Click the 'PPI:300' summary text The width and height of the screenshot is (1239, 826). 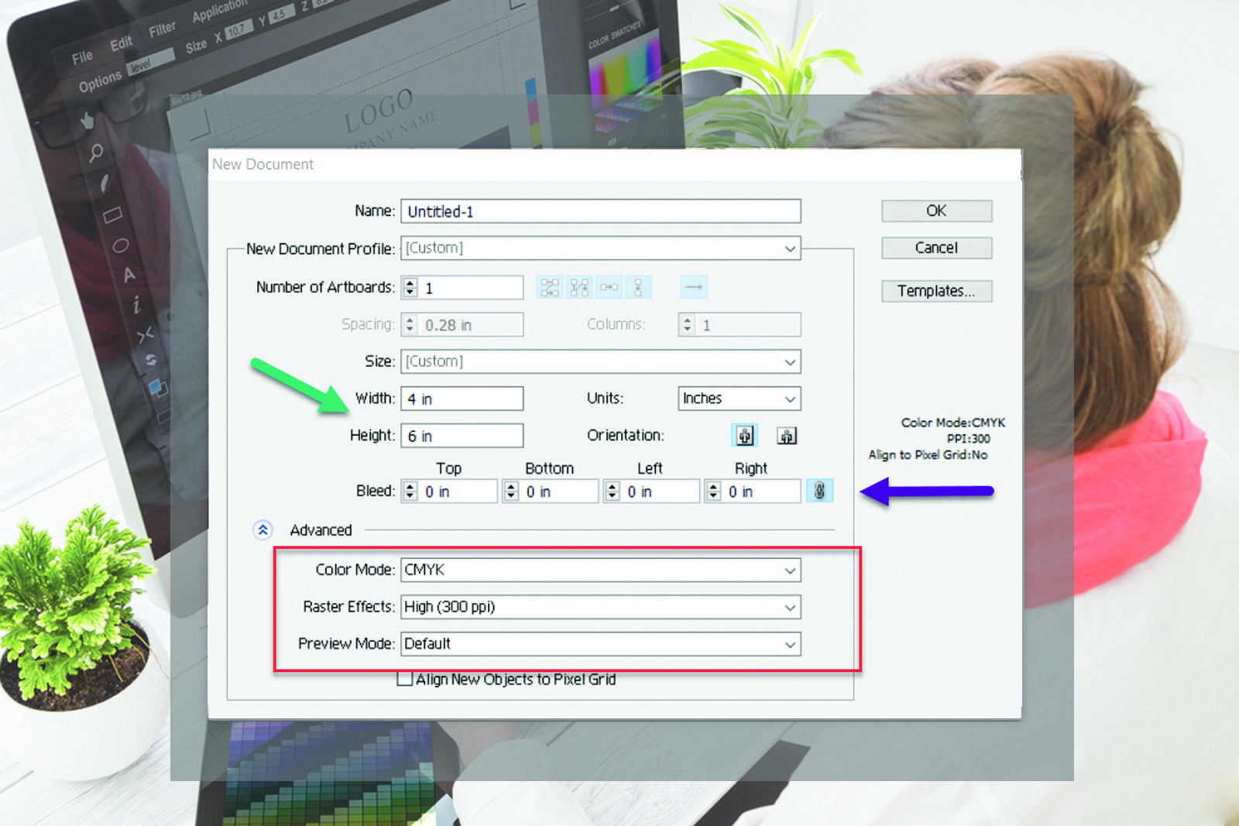tap(968, 439)
